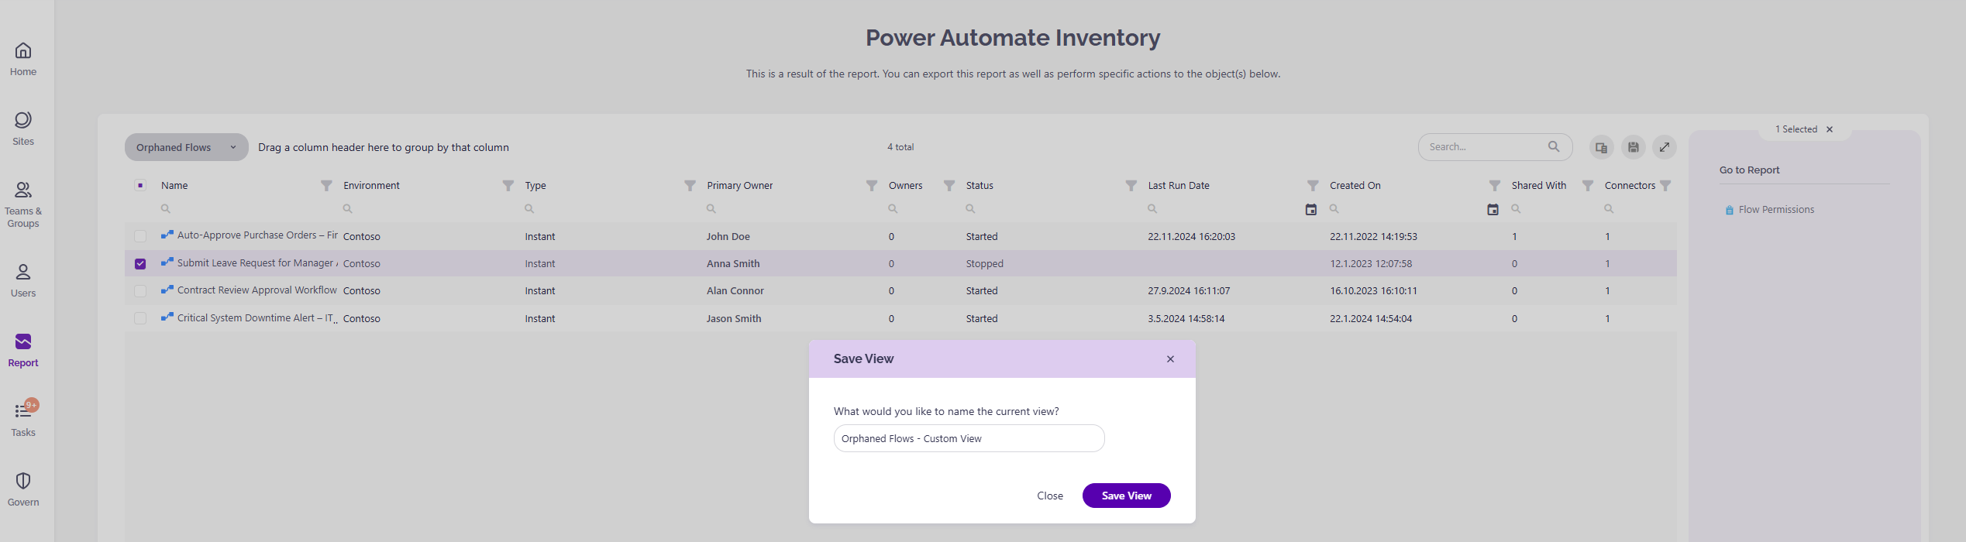
Task: Open the Home sidebar icon
Action: pos(23,60)
